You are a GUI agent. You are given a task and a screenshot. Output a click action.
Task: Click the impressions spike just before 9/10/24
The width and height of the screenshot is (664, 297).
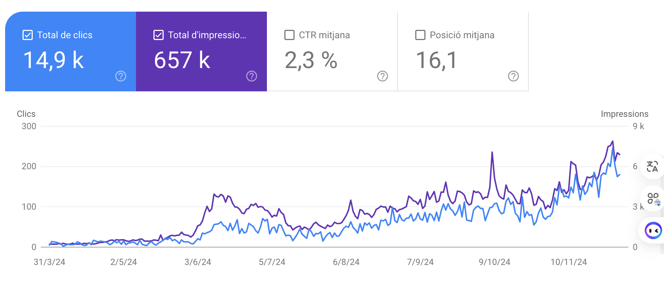click(492, 153)
